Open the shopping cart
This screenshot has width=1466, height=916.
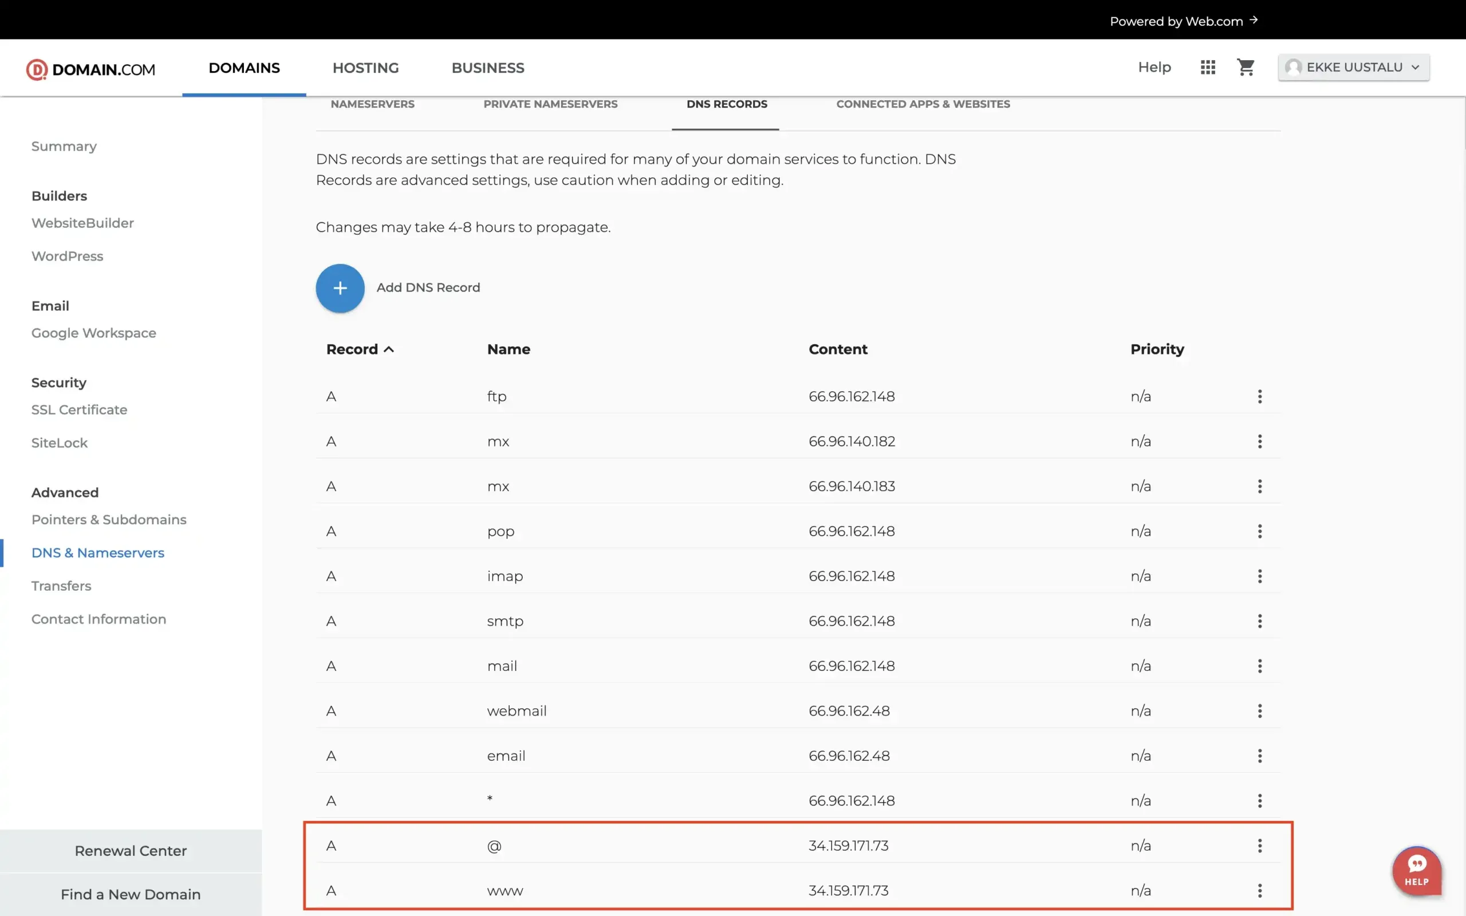click(1246, 67)
